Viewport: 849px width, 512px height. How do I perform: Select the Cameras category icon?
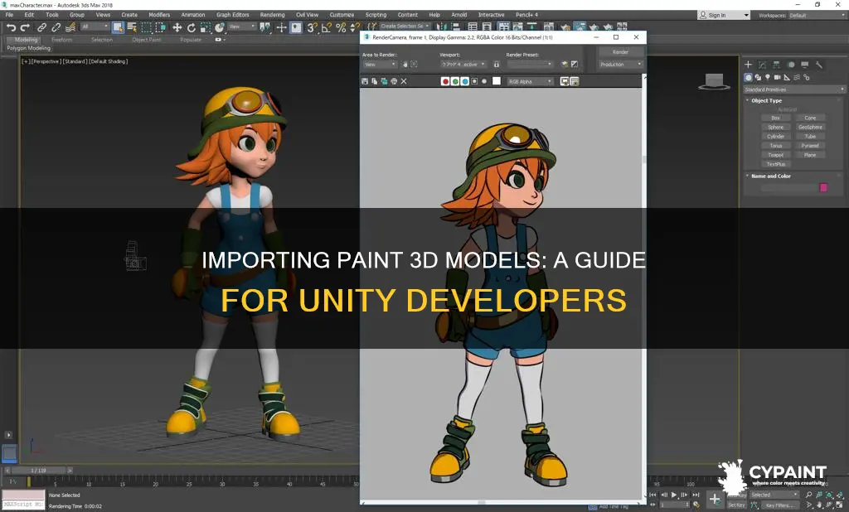click(777, 77)
